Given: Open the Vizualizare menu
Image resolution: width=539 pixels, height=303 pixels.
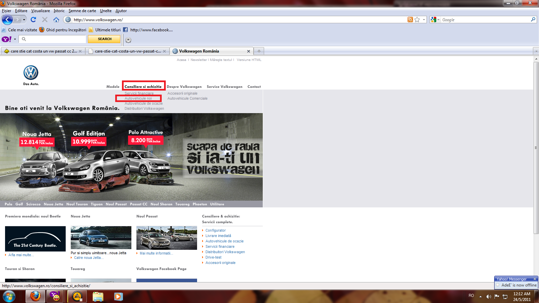Looking at the screenshot, I should click(40, 11).
